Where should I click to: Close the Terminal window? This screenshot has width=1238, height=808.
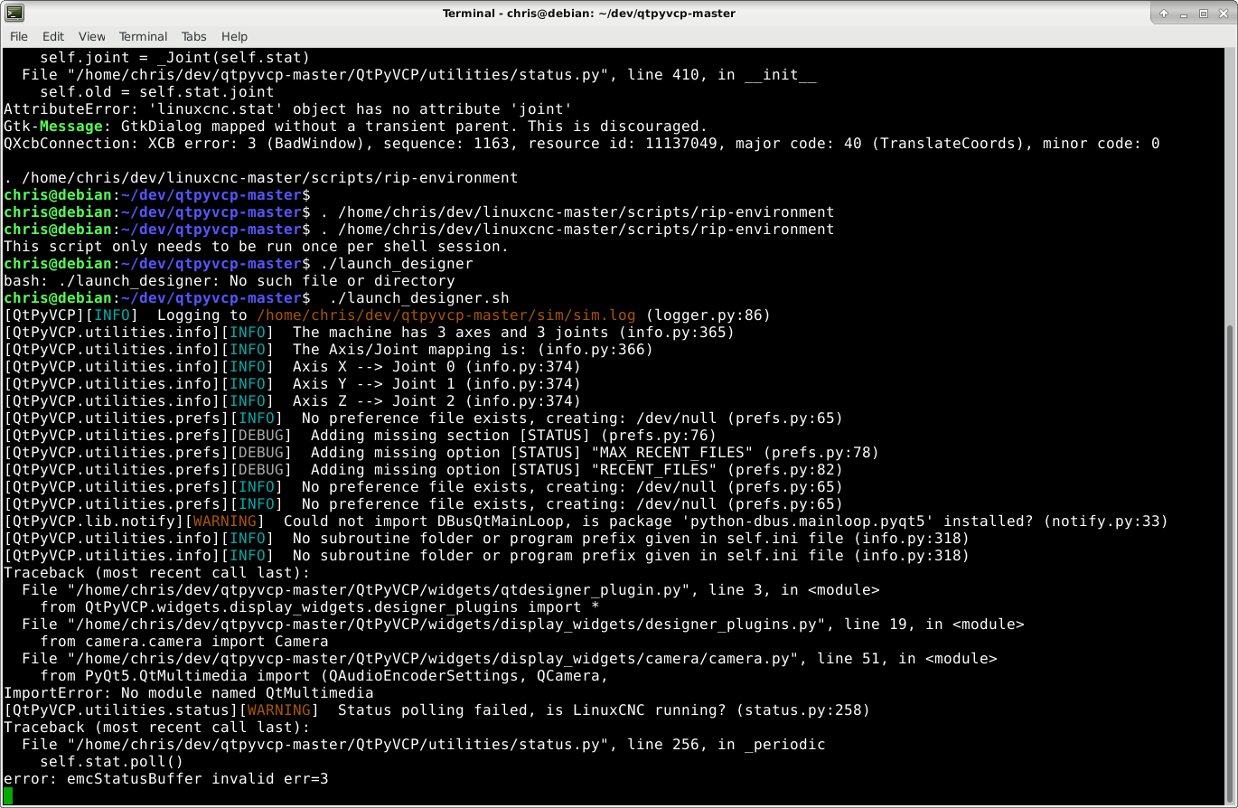point(1224,13)
